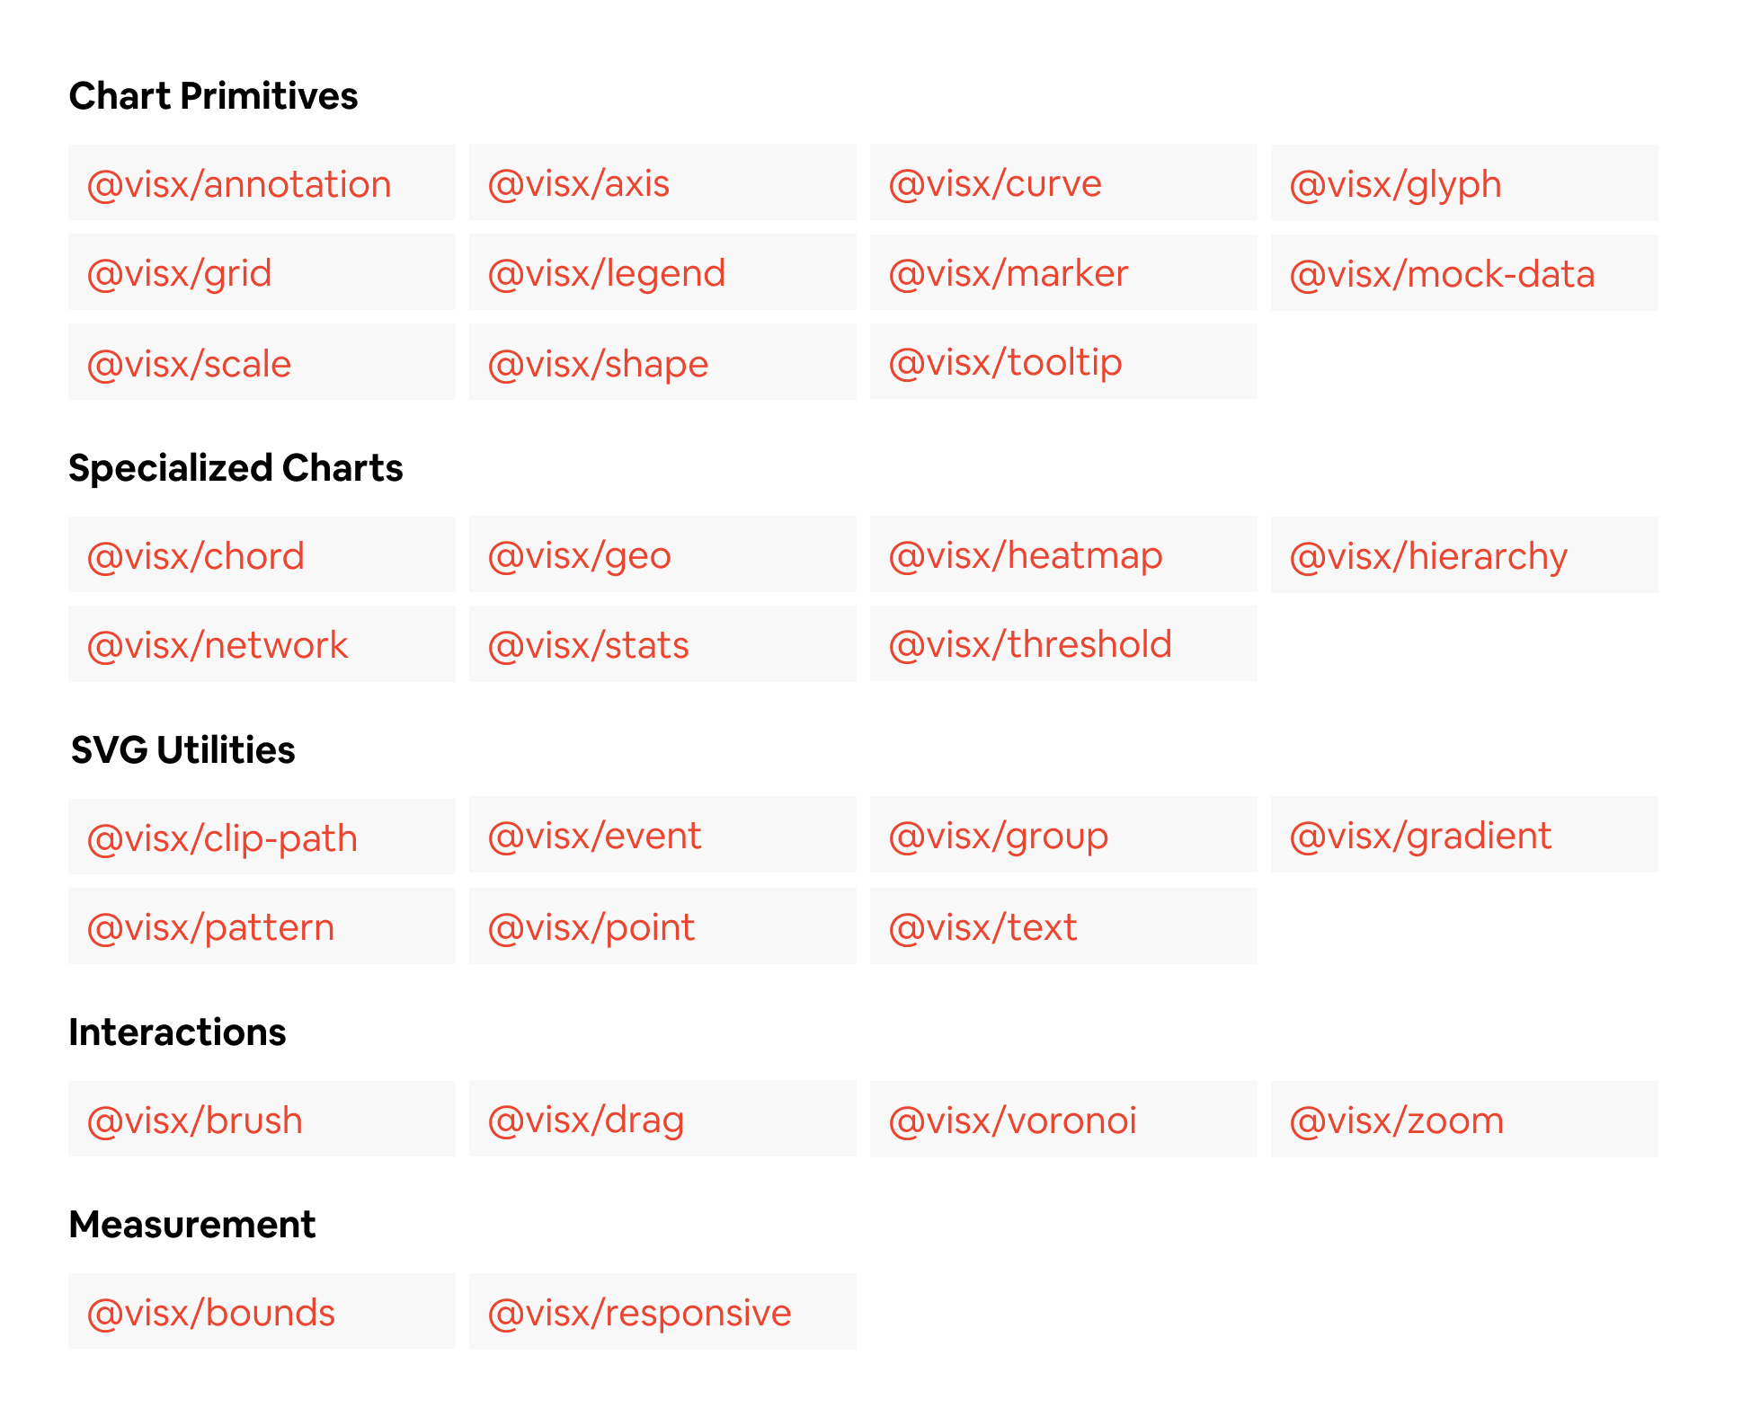
Task: Select the @visx/glyph package
Action: 1394,183
